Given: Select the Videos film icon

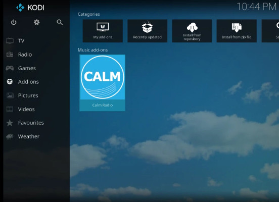Looking at the screenshot, I should point(10,109).
